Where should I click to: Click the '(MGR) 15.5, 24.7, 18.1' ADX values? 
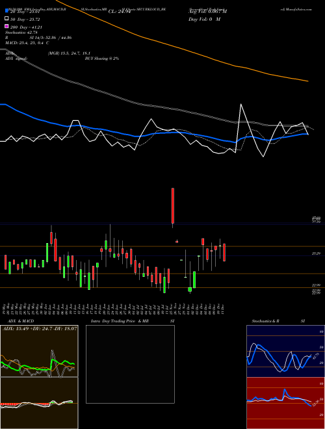click(69, 53)
